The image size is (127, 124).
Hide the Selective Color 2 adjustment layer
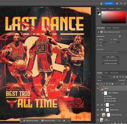(98, 110)
